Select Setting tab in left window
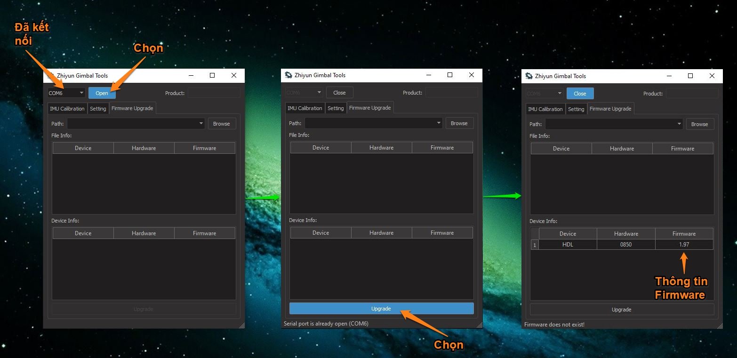737x358 pixels. coord(98,109)
